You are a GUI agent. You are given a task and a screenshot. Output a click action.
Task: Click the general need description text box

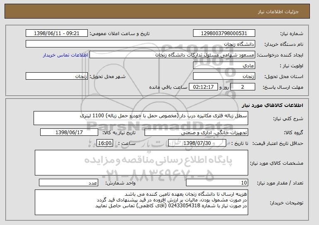[x=141, y=118]
